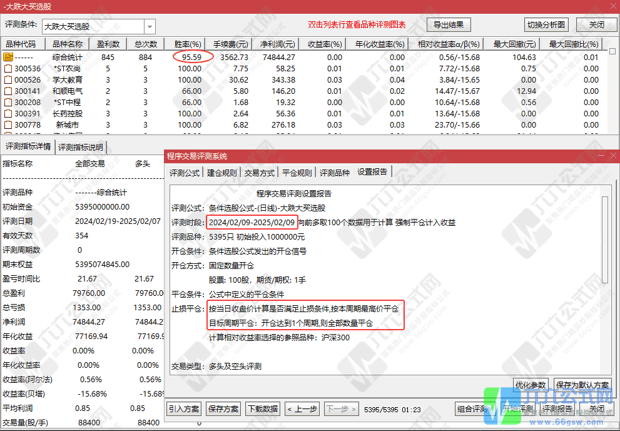Click the sheet icon beside 长药控股
620x431 pixels.
8,114
